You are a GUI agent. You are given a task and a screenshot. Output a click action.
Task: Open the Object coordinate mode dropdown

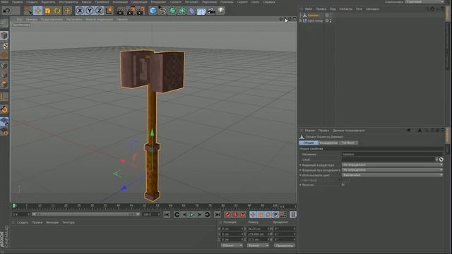(232, 246)
